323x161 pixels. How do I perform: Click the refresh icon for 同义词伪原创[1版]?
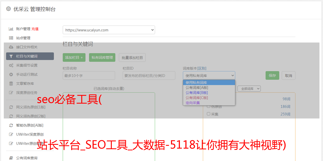click(11, 107)
